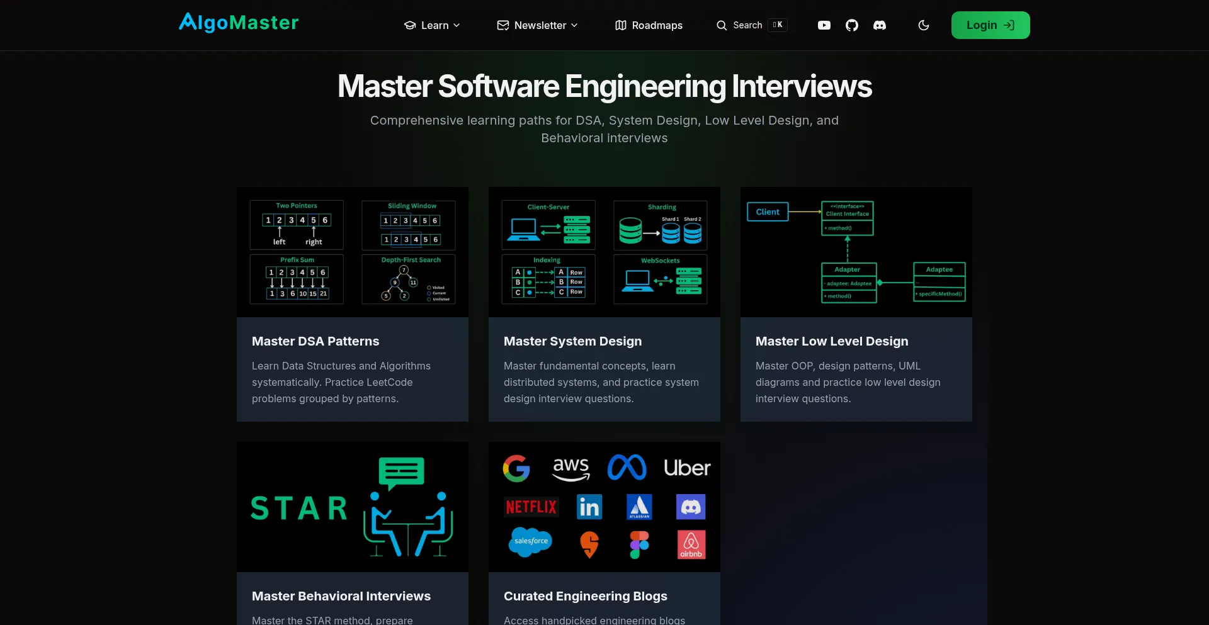Open the YouTube channel icon

click(x=824, y=25)
